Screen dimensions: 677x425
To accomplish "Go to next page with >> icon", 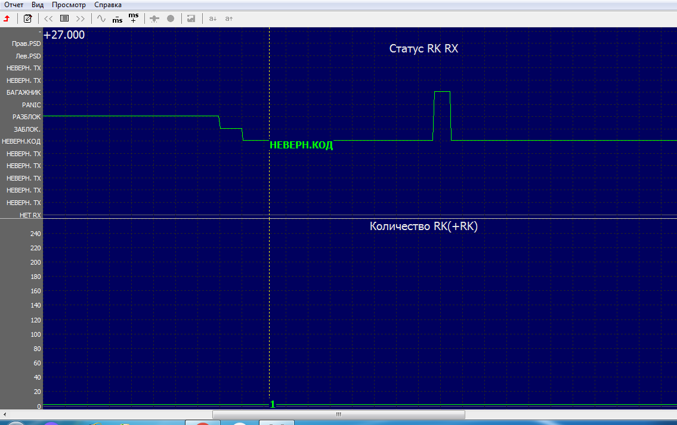I will (x=81, y=18).
